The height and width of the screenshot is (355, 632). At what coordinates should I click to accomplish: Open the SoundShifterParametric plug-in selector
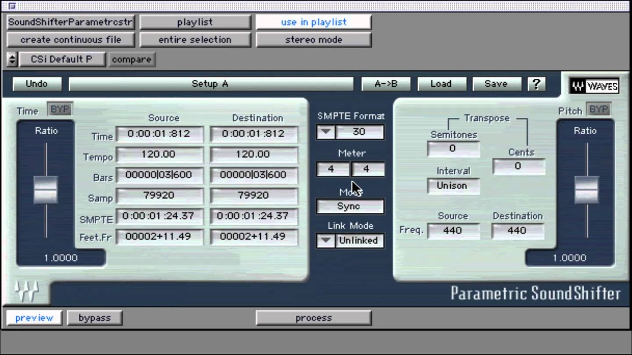[x=71, y=22]
